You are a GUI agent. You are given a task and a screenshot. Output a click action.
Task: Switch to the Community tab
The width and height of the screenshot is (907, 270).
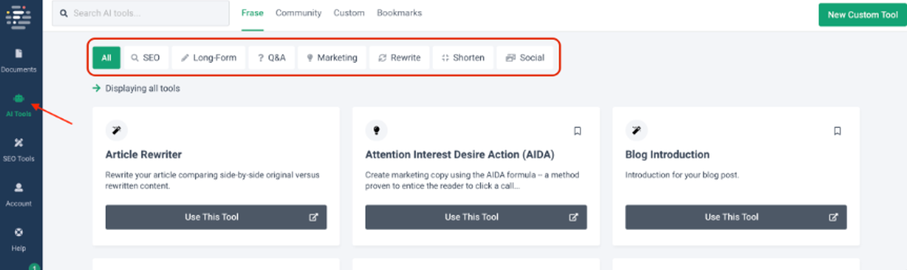click(x=298, y=13)
